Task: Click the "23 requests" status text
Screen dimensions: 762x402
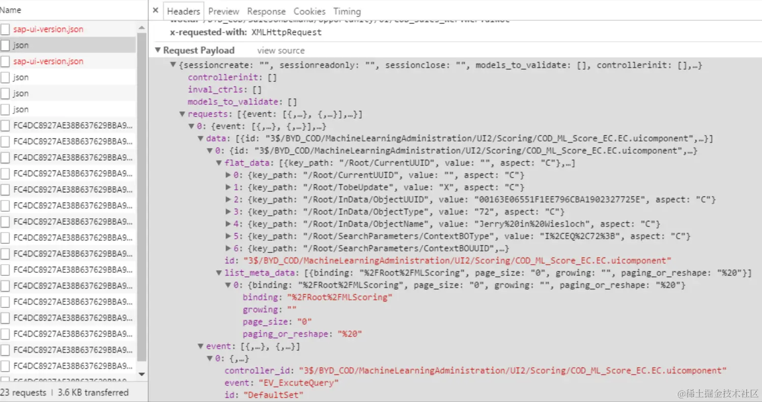Action: 23,392
